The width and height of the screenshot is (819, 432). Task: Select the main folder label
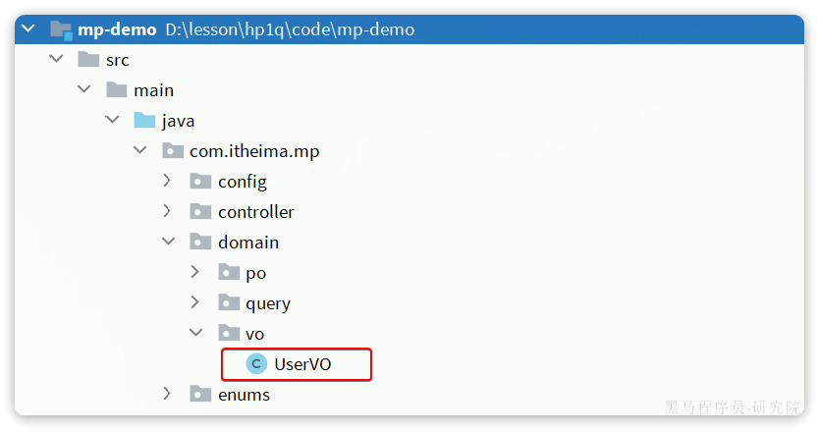(154, 90)
